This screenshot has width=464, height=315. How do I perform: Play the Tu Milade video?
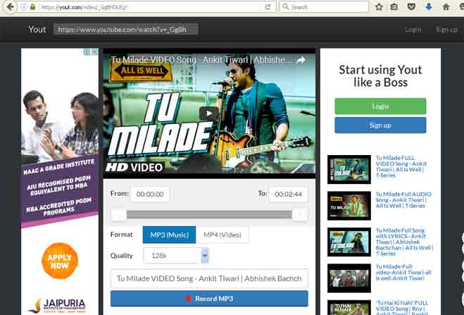[x=209, y=113]
